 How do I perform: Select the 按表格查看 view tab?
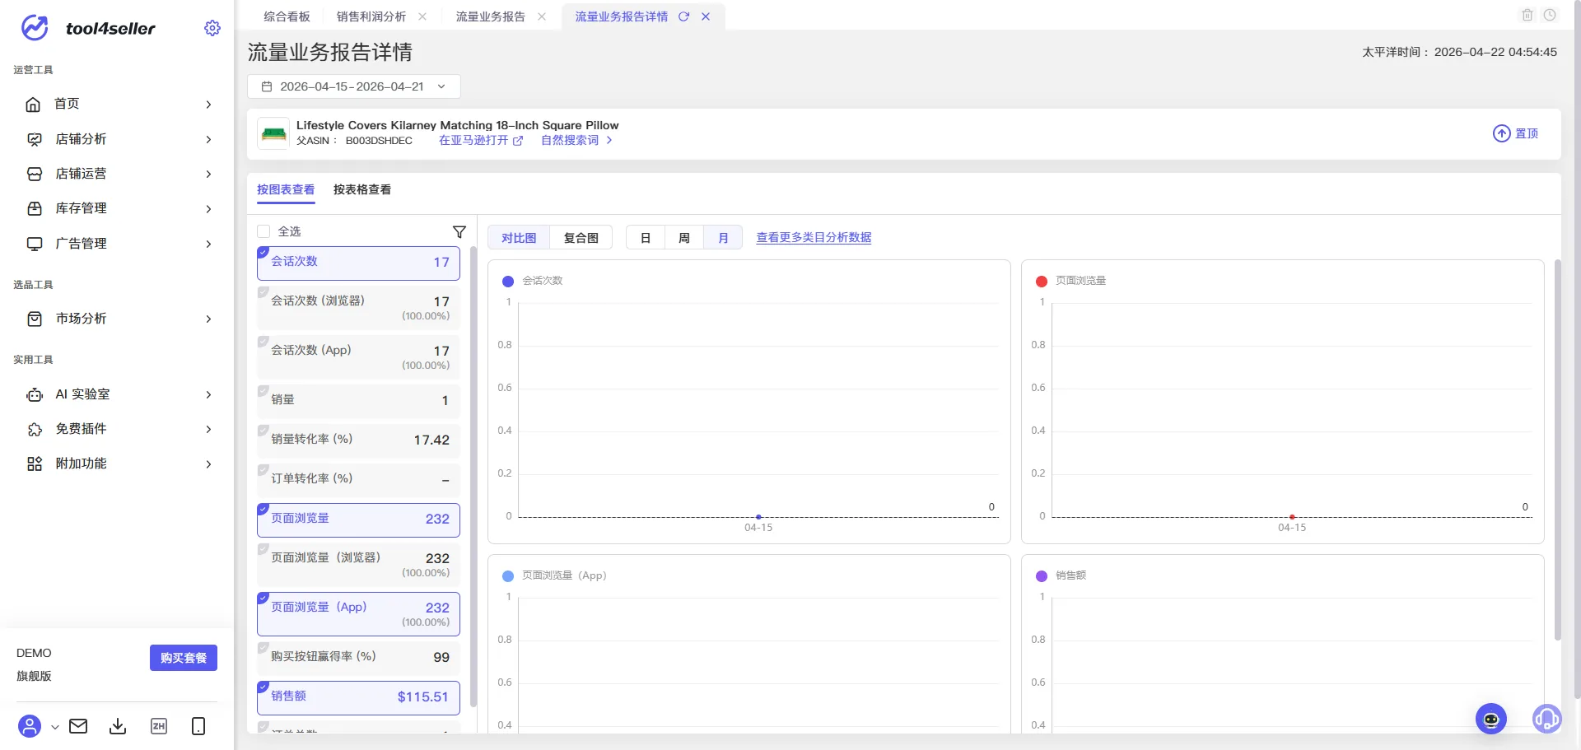(361, 189)
